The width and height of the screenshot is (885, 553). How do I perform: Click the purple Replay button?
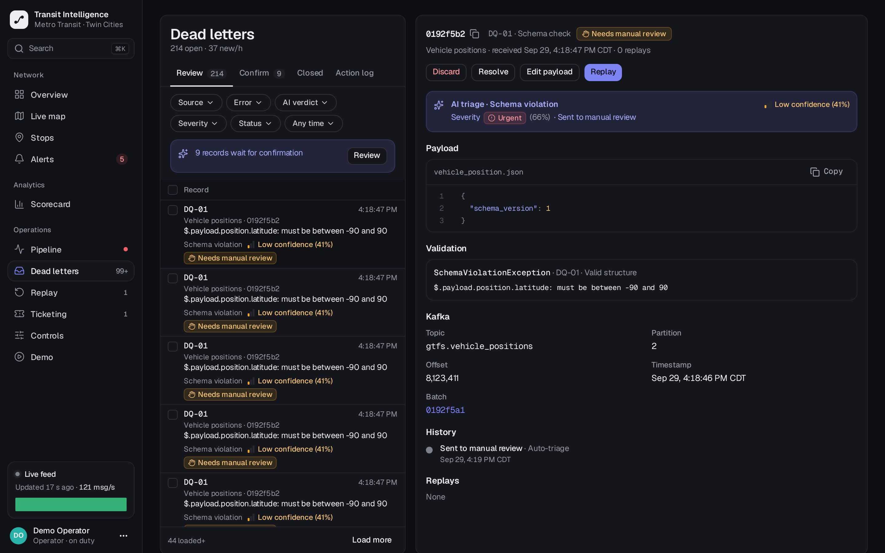click(x=603, y=72)
